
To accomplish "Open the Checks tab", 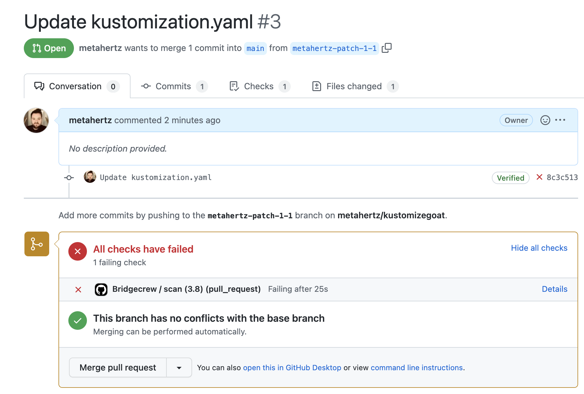I will [260, 86].
